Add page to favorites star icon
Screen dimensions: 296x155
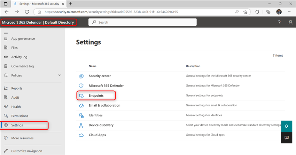[x=245, y=12]
